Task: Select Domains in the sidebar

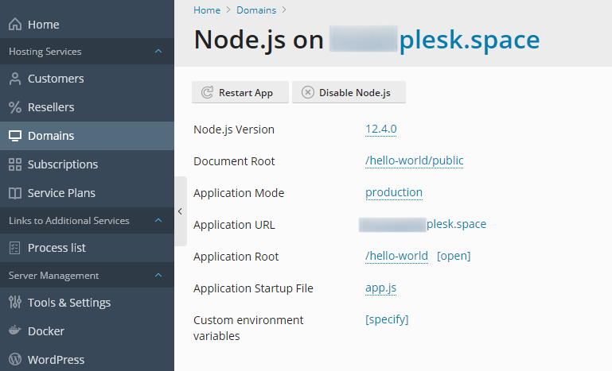Action: click(87, 136)
